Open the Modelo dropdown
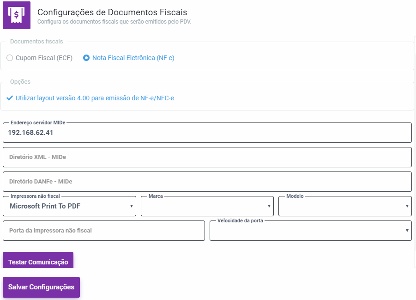 click(x=344, y=206)
